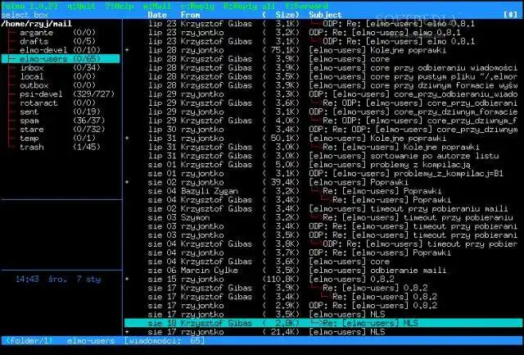Click the Size column header
524x355 pixels.
(x=281, y=15)
